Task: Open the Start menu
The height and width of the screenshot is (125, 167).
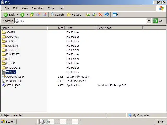Action: [x=7, y=122]
